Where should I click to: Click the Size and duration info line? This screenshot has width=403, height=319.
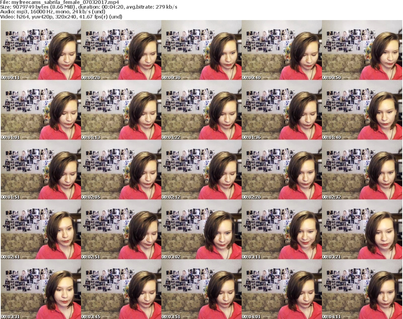click(x=89, y=7)
